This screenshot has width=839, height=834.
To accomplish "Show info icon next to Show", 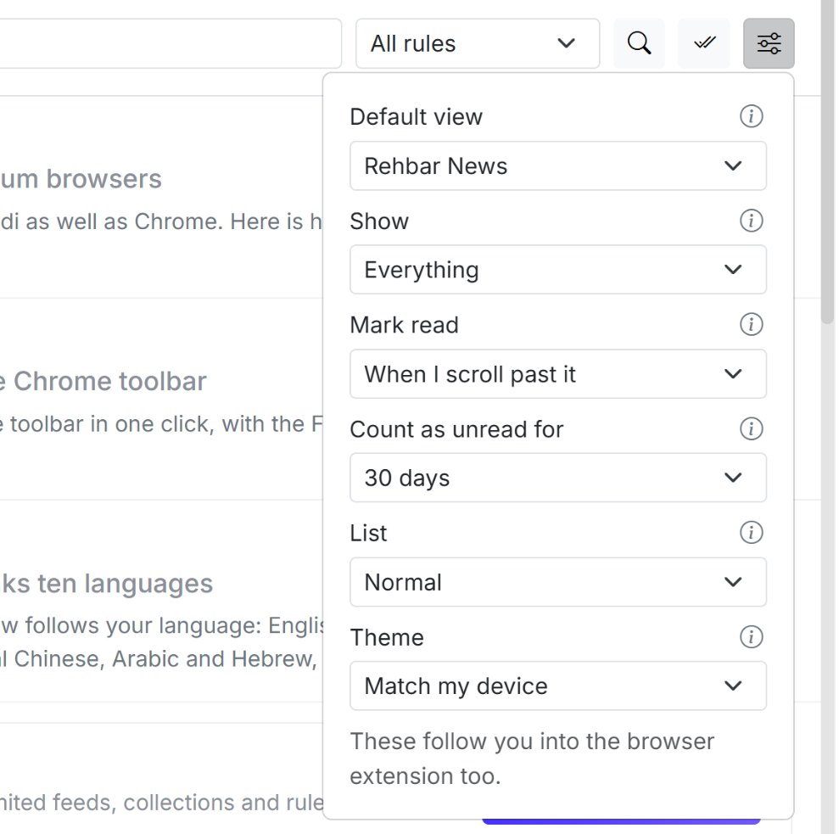I will [752, 221].
